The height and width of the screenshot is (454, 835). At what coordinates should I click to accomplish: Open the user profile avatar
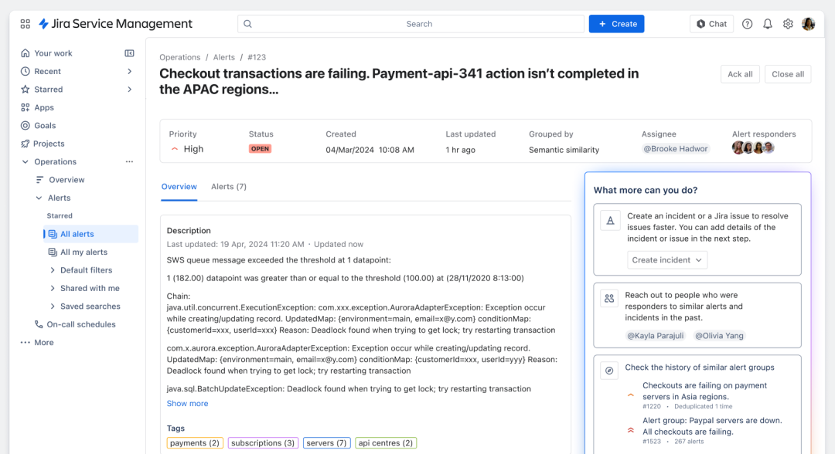coord(809,24)
